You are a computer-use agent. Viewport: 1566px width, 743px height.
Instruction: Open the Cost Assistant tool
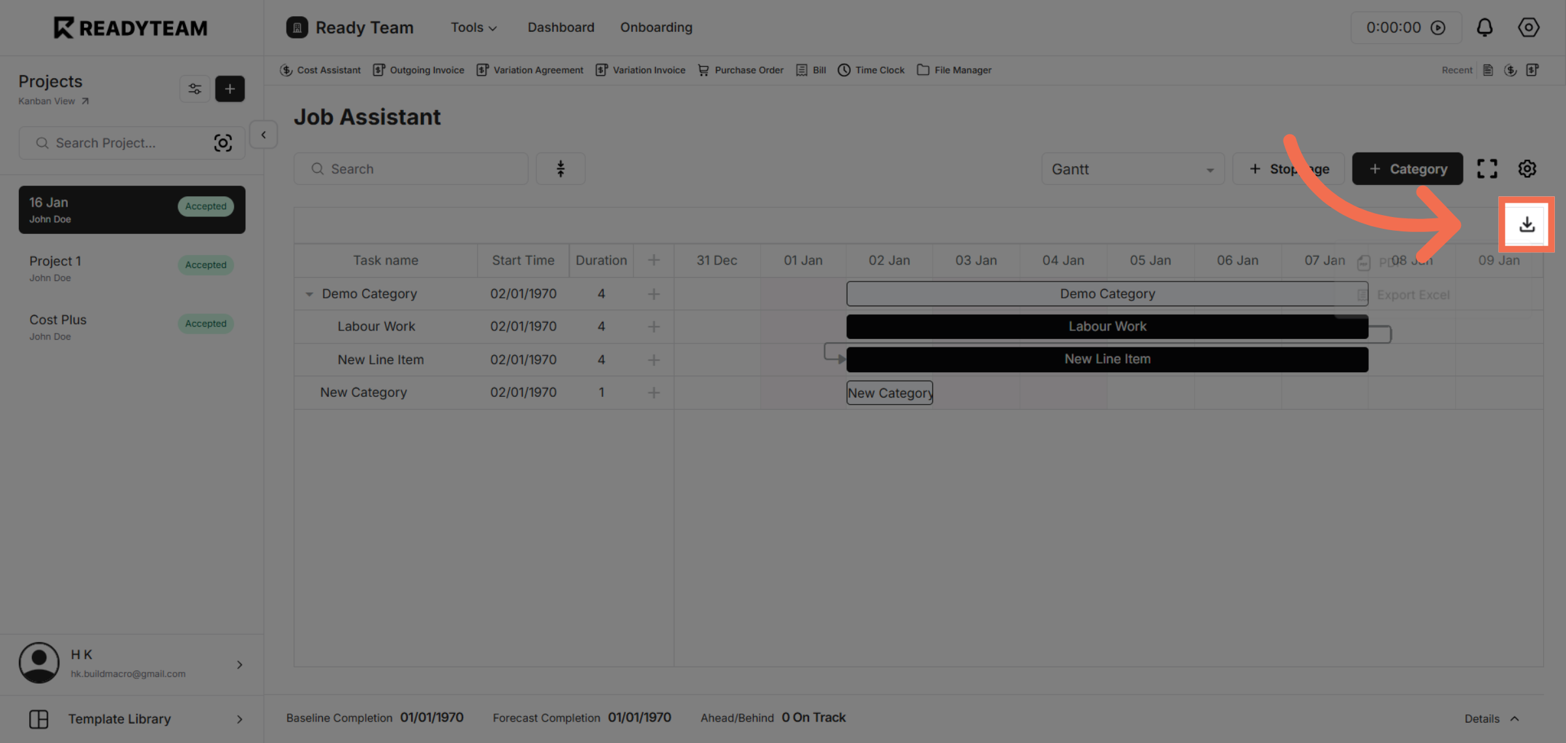(x=320, y=70)
